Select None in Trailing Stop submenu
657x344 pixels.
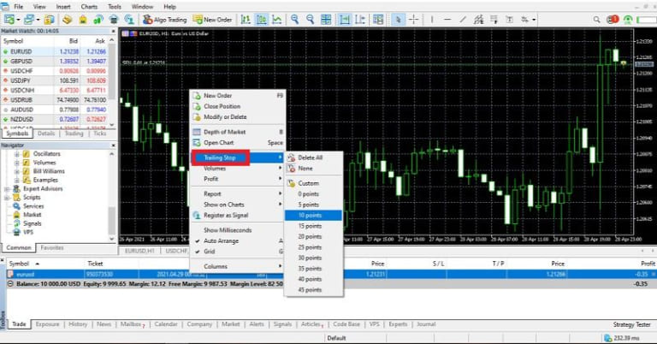coord(305,169)
